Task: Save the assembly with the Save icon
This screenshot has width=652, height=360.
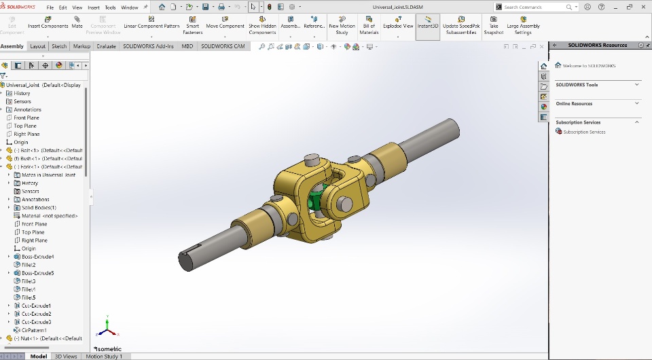Action: coord(205,7)
